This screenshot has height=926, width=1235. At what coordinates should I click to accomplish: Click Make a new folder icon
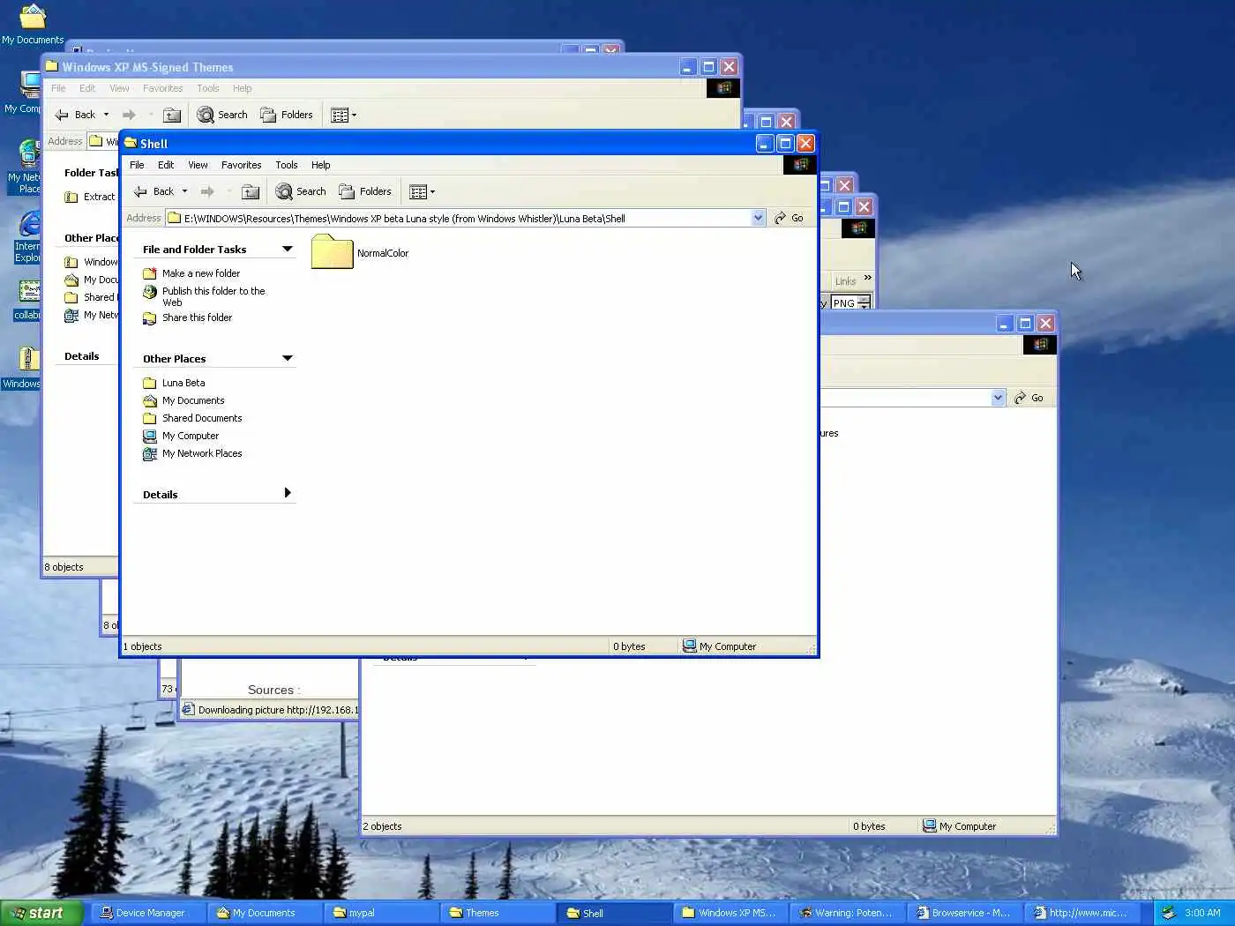(x=150, y=273)
